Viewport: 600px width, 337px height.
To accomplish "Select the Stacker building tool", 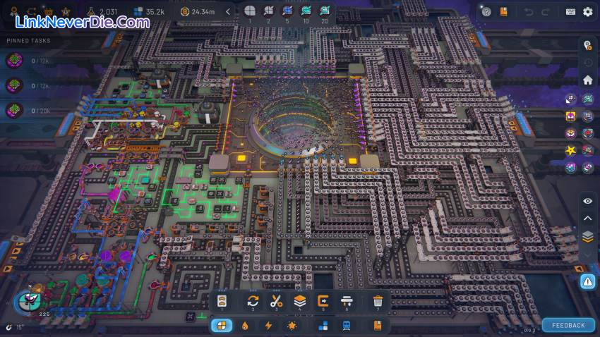I will point(299,302).
